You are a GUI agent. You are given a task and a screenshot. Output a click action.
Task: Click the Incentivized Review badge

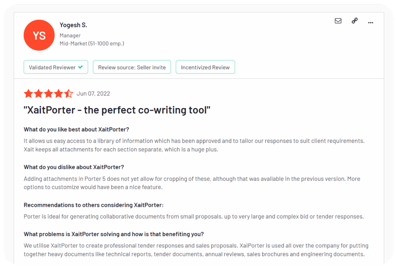pos(205,67)
